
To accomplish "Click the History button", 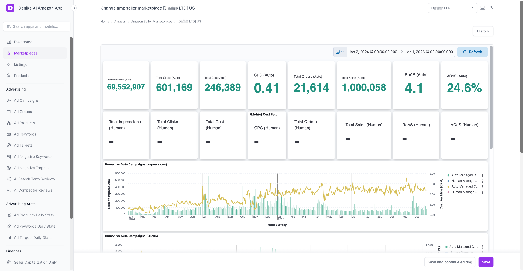I will click(x=483, y=31).
